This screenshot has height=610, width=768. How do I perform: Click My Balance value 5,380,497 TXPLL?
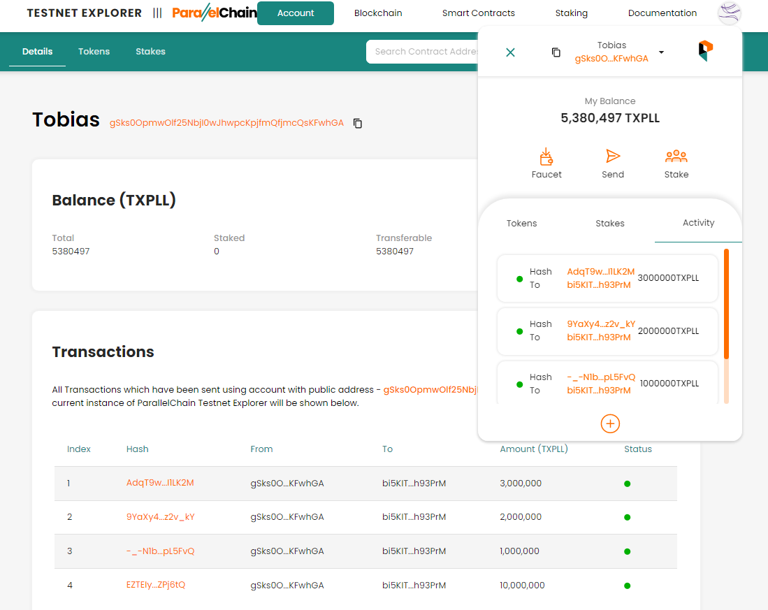(610, 118)
